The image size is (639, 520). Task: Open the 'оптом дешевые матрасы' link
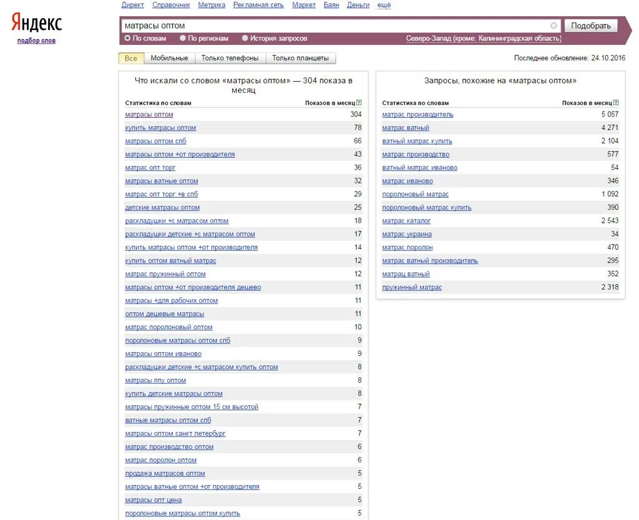coord(165,314)
